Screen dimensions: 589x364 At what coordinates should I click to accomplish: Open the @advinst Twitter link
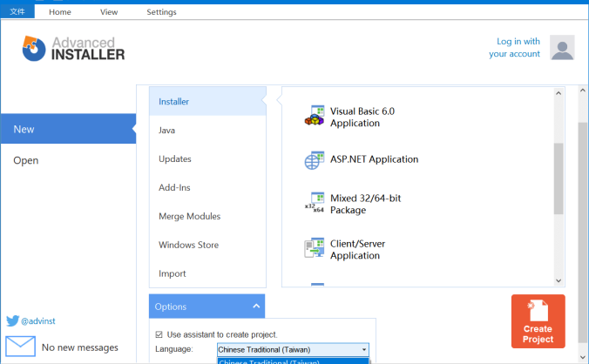(38, 320)
